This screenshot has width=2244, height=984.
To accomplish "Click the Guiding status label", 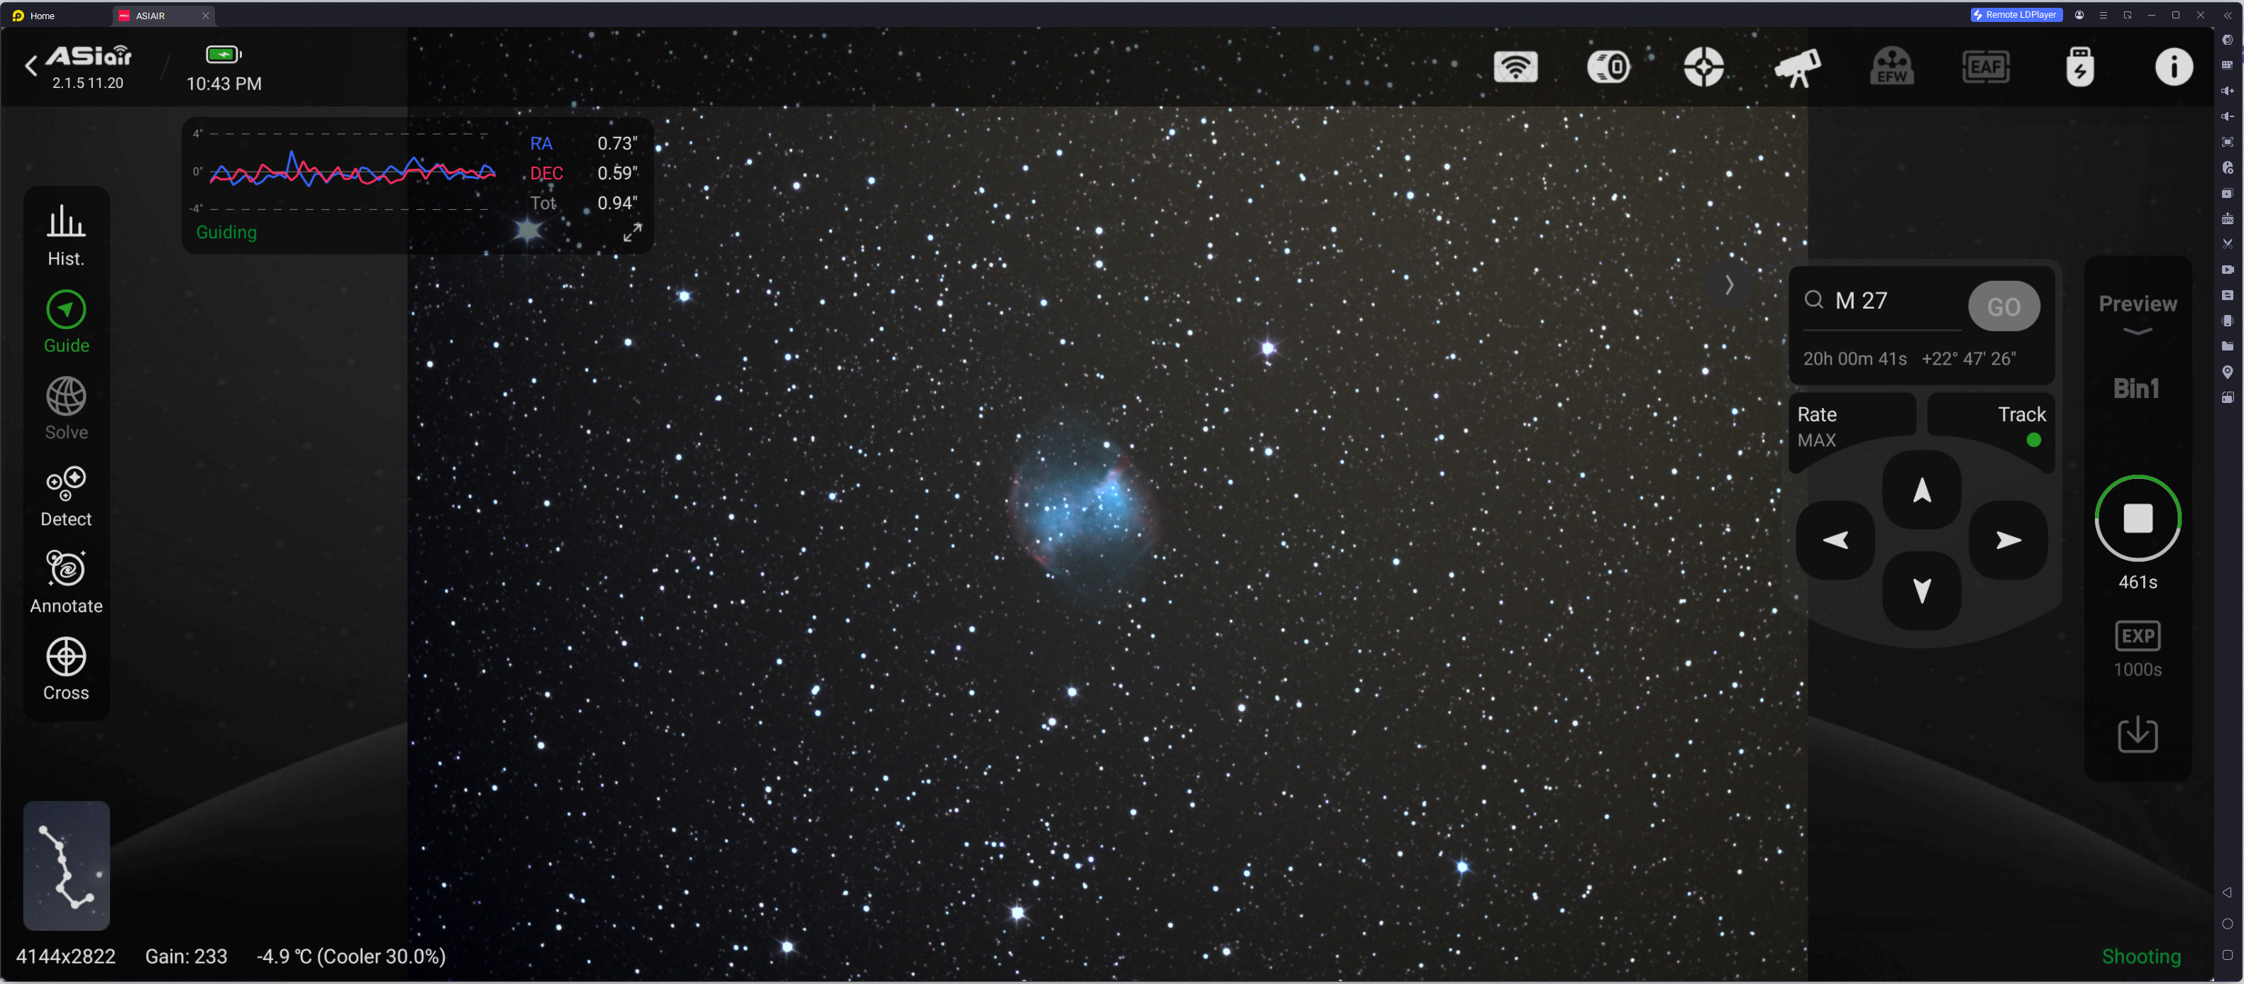I will [x=226, y=233].
